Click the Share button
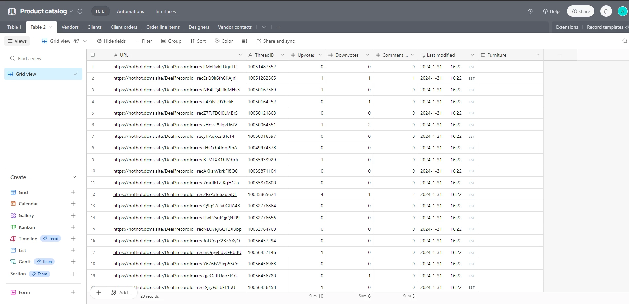This screenshot has width=629, height=304. (x=580, y=11)
